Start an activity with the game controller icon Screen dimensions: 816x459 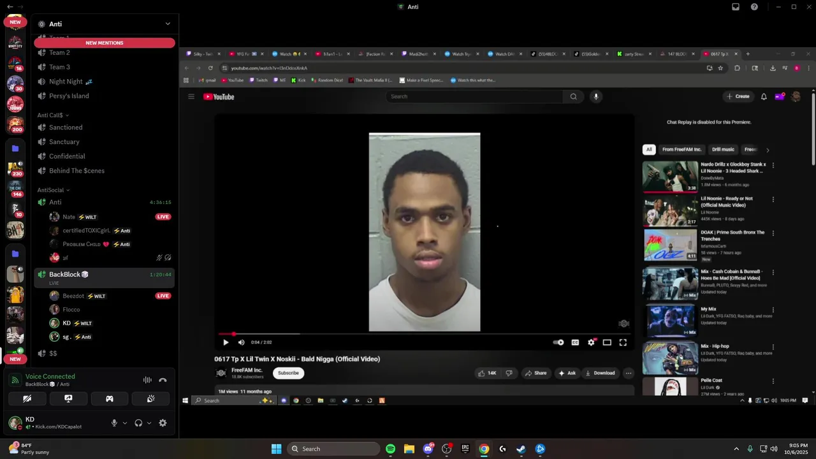tap(110, 398)
